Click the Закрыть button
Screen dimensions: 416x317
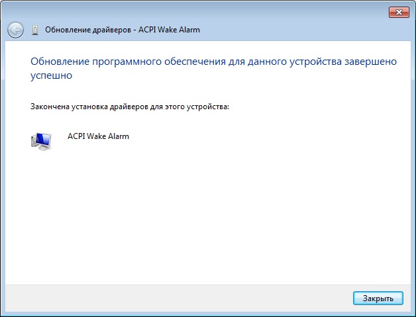[x=378, y=298]
